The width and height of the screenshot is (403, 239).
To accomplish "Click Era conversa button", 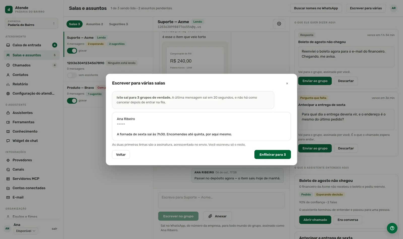I will pyautogui.click(x=348, y=220).
